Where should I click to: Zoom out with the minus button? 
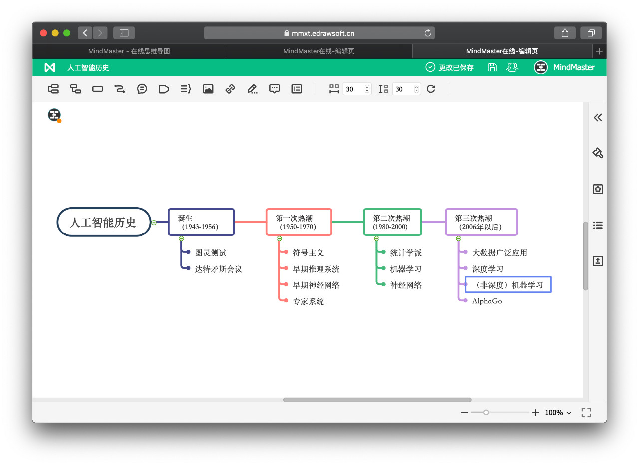click(464, 413)
